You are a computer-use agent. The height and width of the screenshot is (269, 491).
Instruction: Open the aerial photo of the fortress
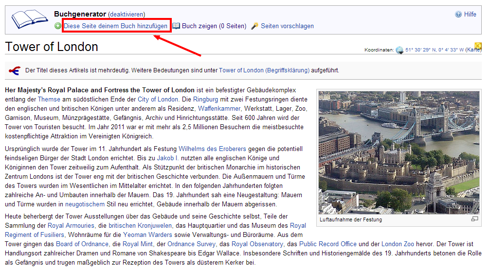(399, 152)
